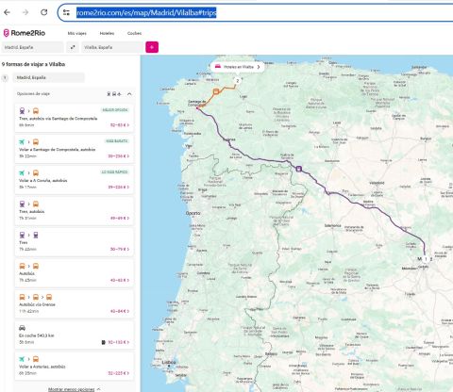Click the 'Tren' option title at 7h 42min
This screenshot has height=392, width=453.
pos(24,243)
